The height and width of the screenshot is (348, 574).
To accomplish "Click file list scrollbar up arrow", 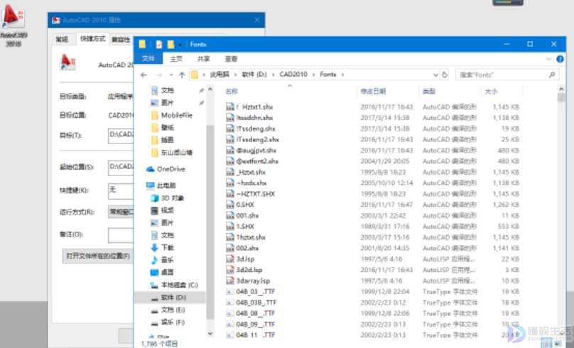I will click(x=561, y=89).
